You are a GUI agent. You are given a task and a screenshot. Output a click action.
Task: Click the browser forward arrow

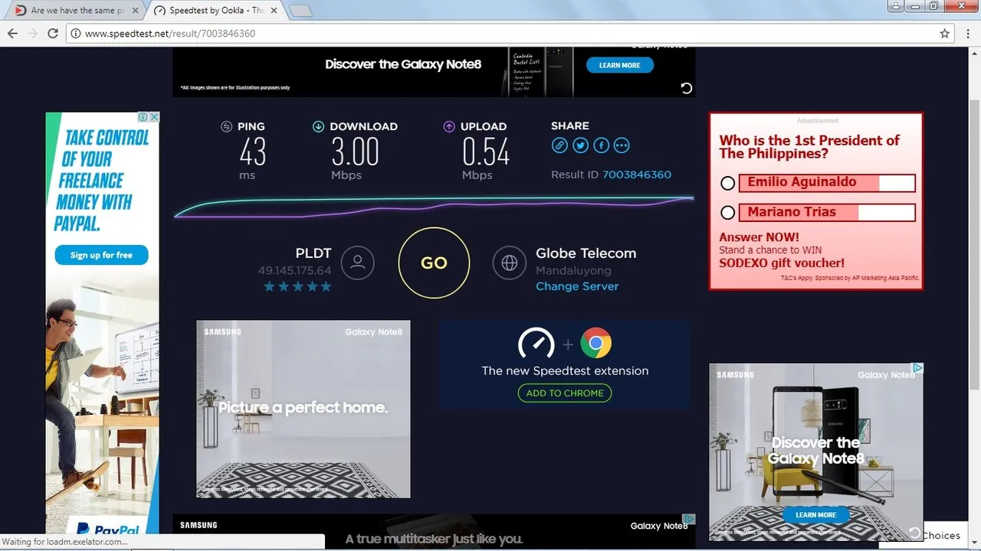(x=32, y=34)
